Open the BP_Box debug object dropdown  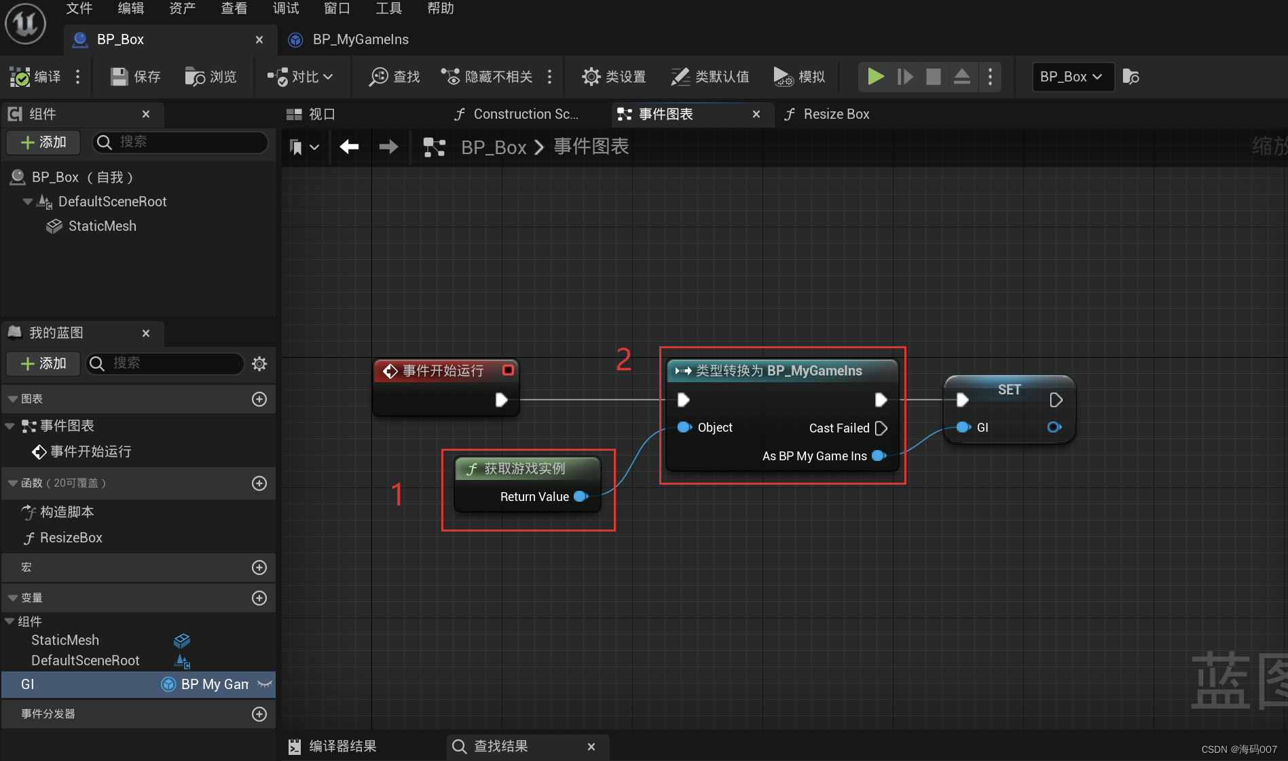point(1073,77)
